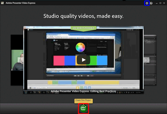Image resolution: width=167 pixels, height=114 pixels.
Task: Select the left preview thumbnail with the man
Action: pyautogui.click(x=17, y=60)
